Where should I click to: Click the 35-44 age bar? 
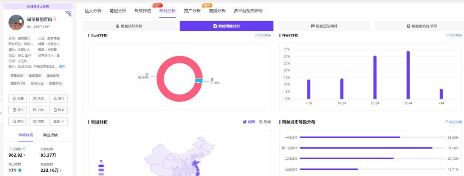coord(408,75)
